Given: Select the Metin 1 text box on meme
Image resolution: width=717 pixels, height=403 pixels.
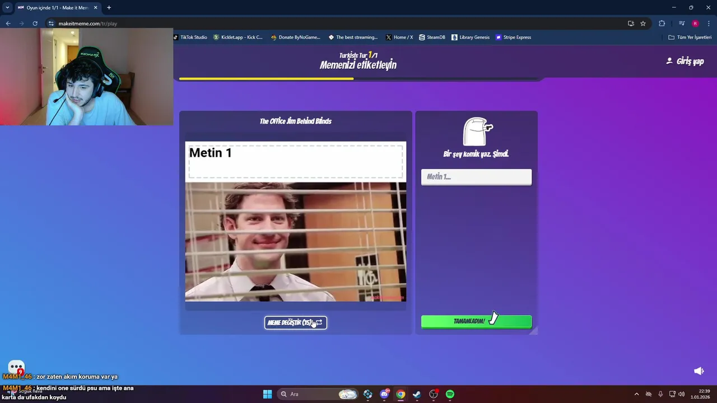Looking at the screenshot, I should click(296, 161).
